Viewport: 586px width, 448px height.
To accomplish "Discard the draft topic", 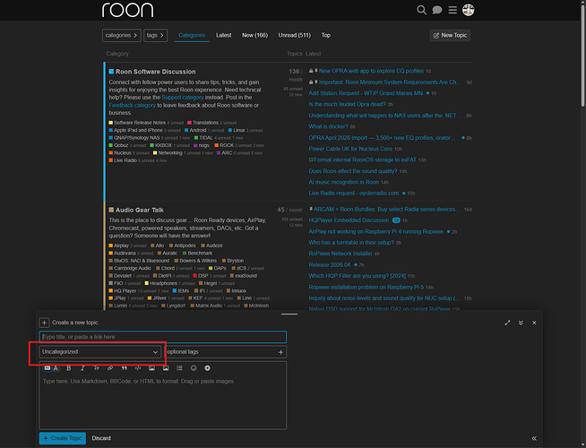I will point(101,438).
